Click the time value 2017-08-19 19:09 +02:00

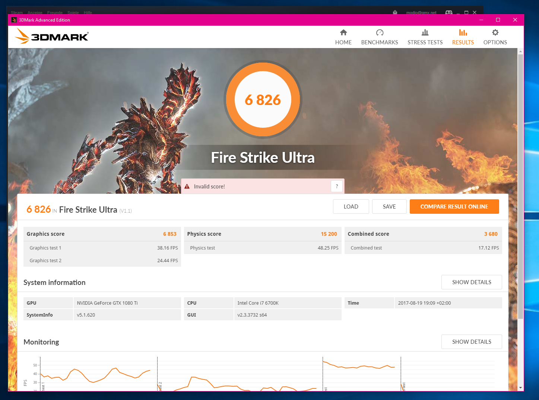424,303
